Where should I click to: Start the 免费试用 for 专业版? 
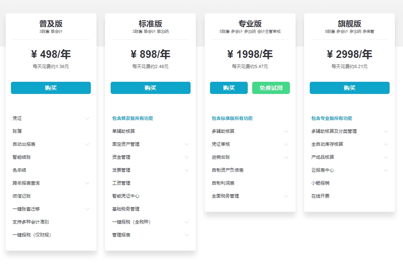[271, 88]
